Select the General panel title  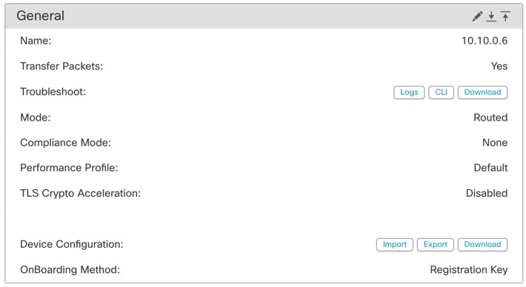point(40,16)
